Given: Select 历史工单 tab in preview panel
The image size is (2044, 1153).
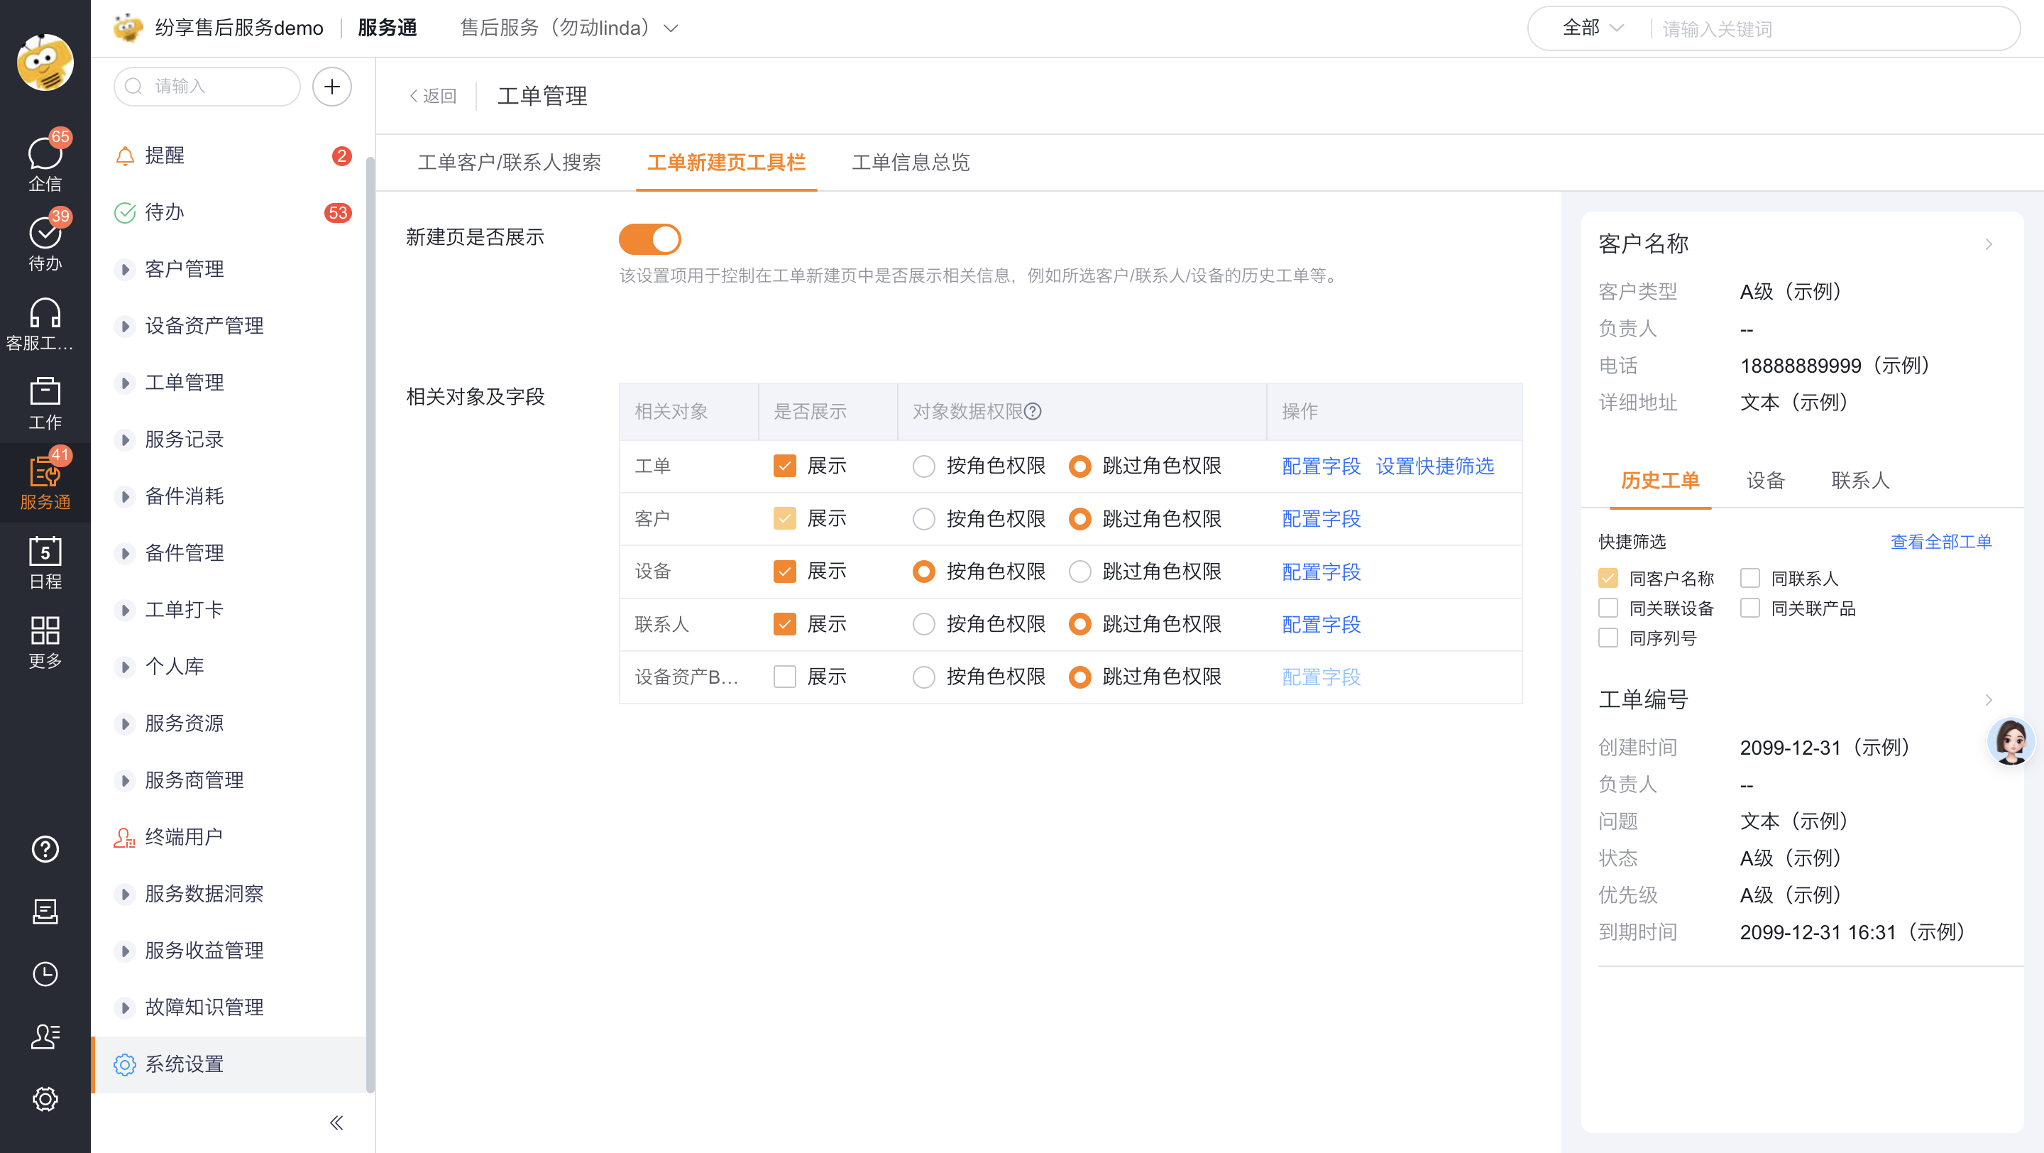Looking at the screenshot, I should (1660, 480).
